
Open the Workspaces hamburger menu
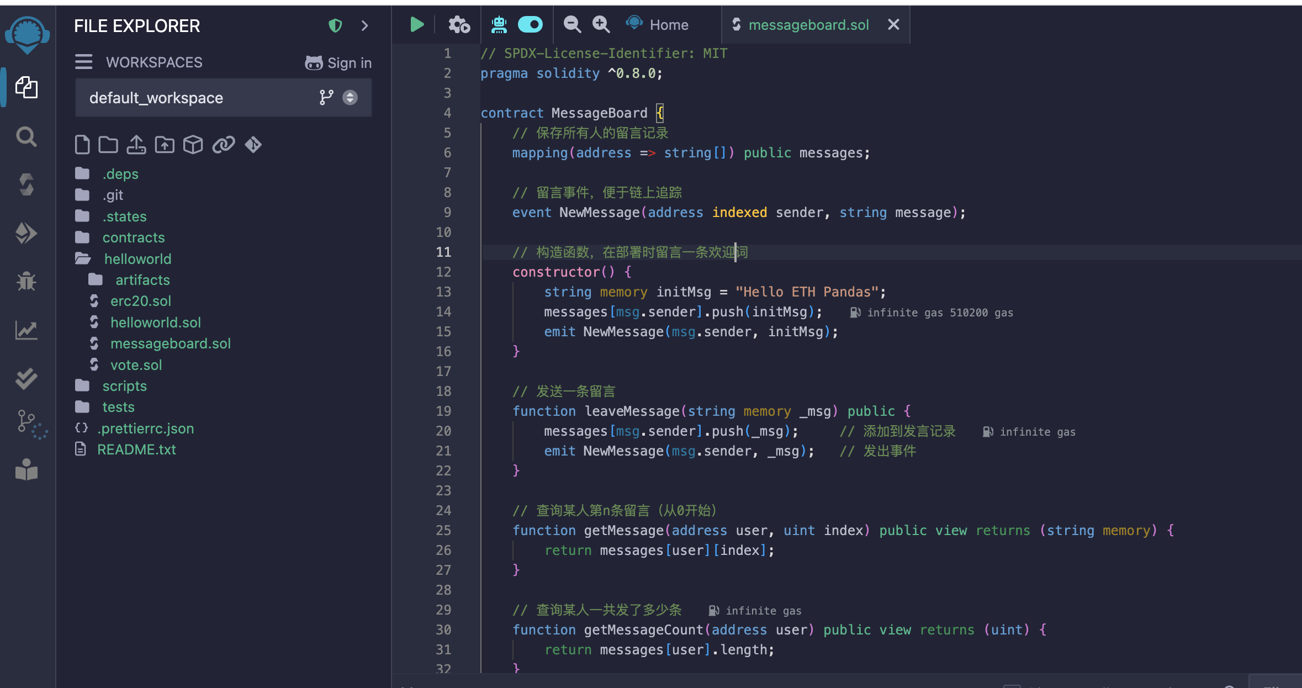pos(83,62)
